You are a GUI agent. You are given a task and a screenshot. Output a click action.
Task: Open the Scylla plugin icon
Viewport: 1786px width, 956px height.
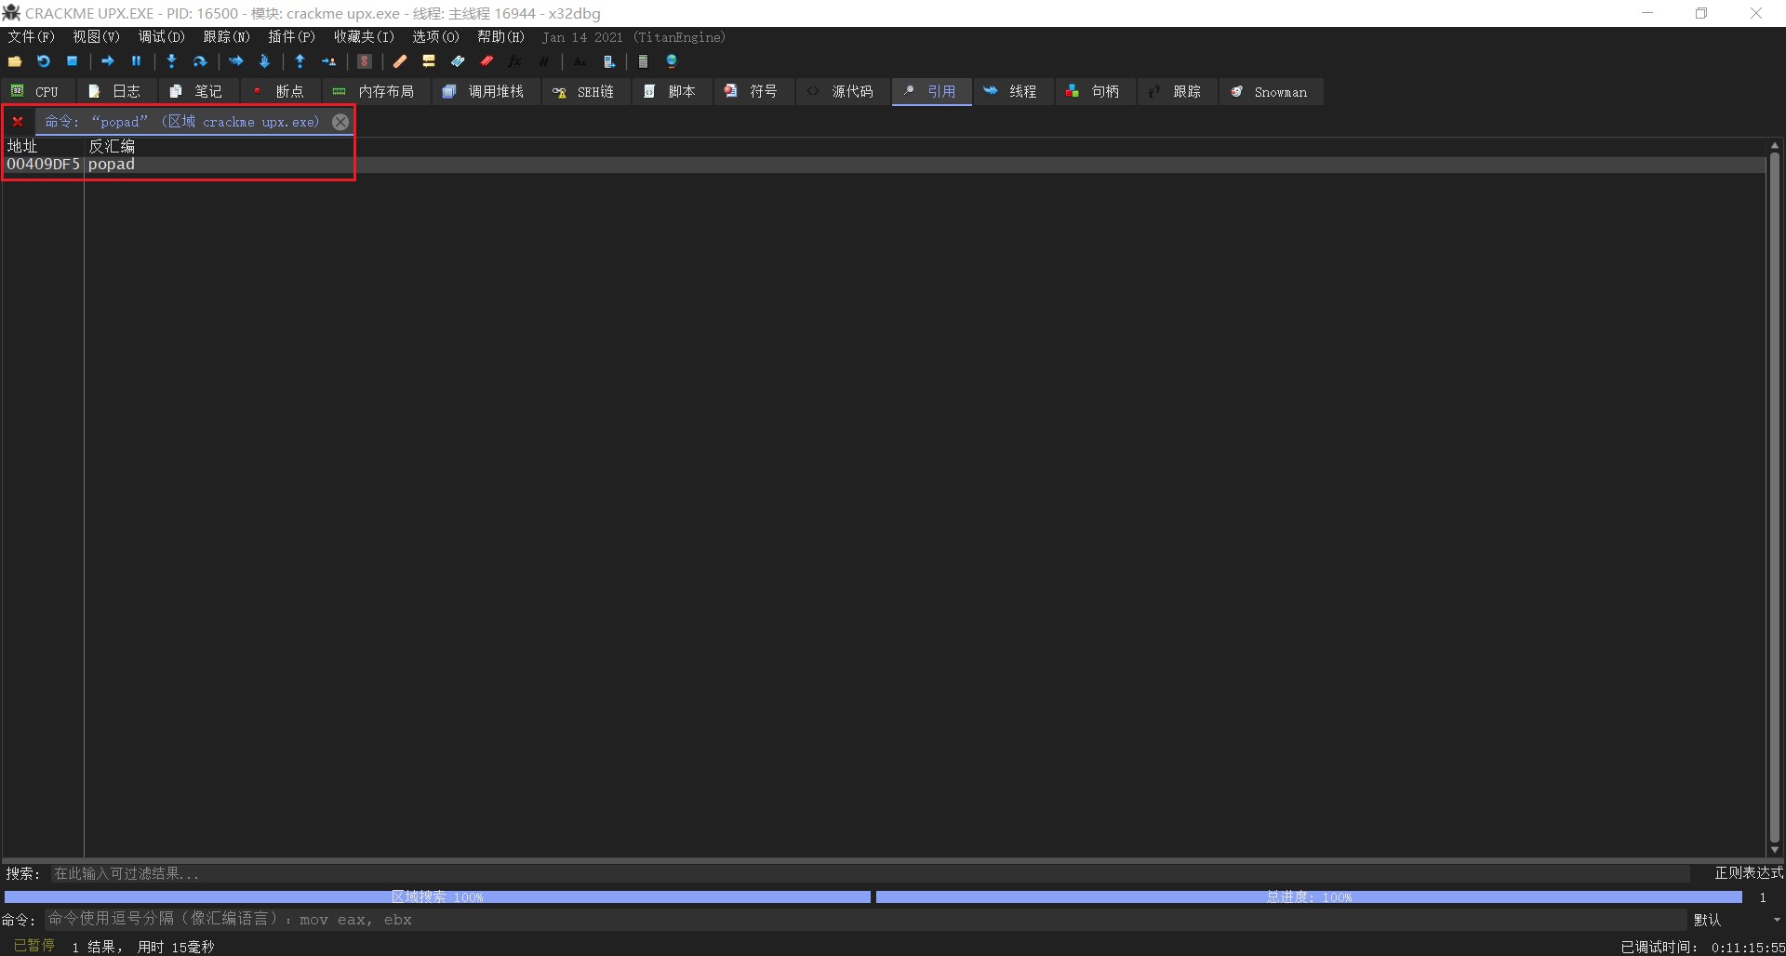tap(365, 61)
